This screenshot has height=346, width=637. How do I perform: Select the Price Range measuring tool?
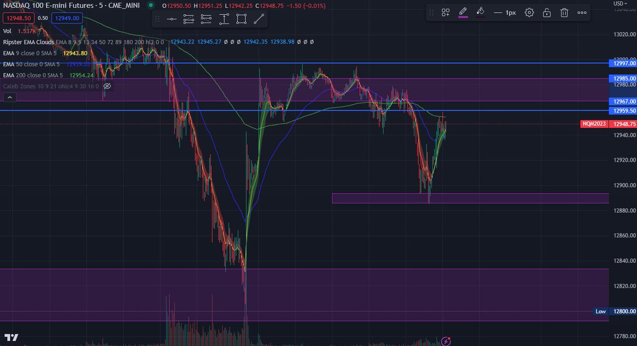[x=224, y=19]
